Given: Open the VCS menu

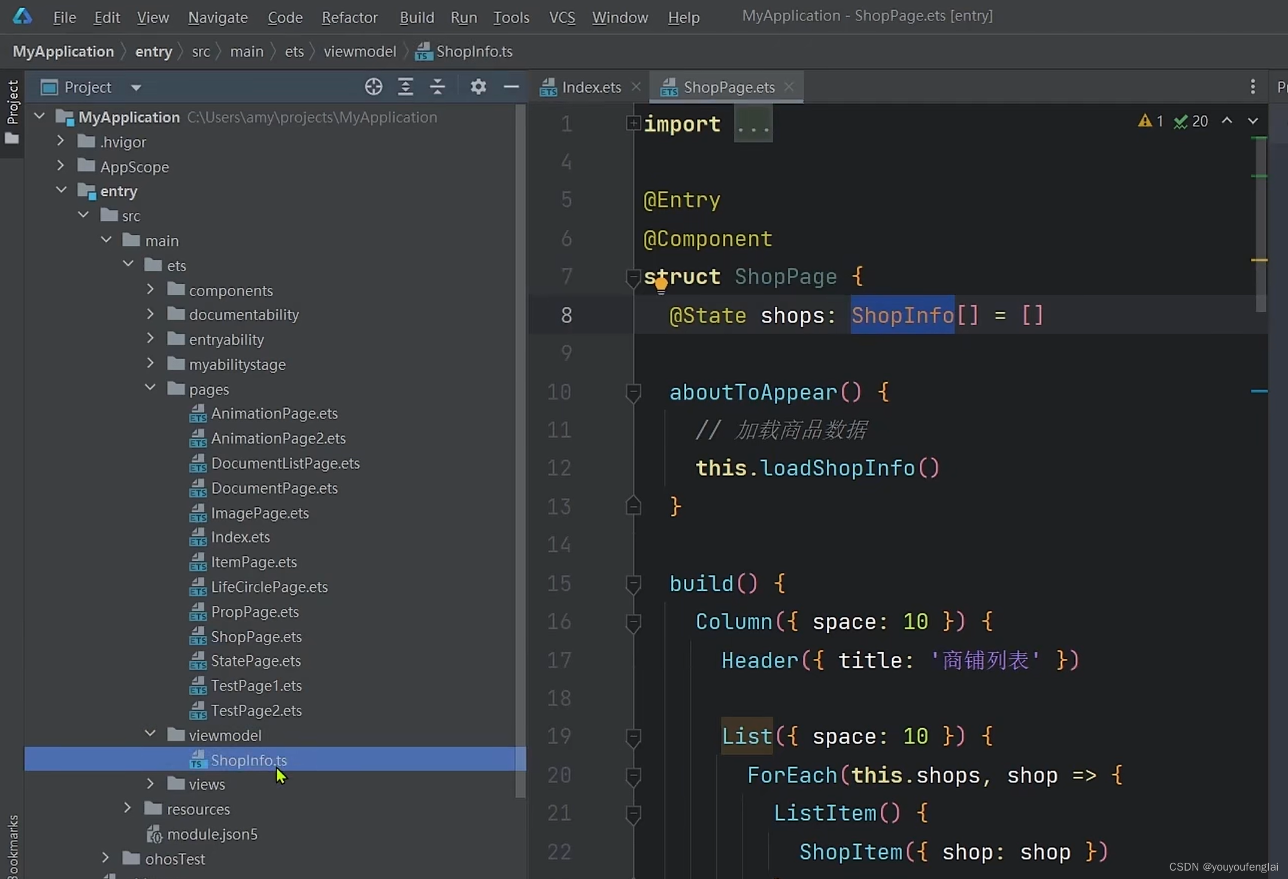Looking at the screenshot, I should [562, 17].
